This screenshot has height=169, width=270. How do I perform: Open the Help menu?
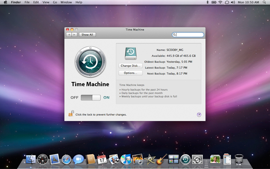coord(79,2)
